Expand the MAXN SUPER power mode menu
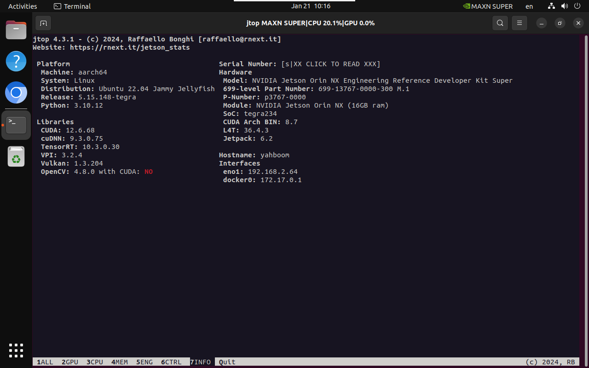The width and height of the screenshot is (589, 368). [488, 6]
